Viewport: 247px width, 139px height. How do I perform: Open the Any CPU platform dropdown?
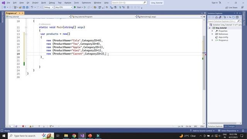(63, 7)
